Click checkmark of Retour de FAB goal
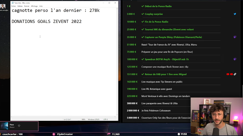 [x=142, y=74]
